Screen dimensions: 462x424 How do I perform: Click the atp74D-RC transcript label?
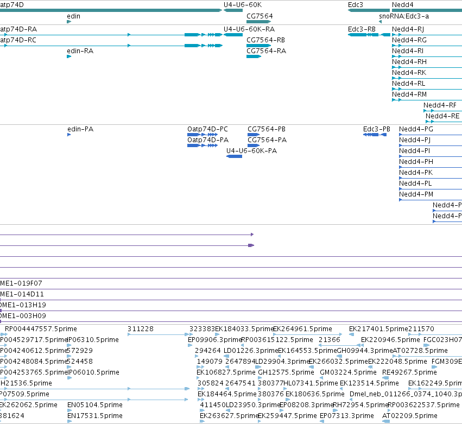(18, 40)
